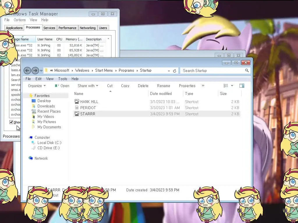
Task: Switch to Task Manager Applications tab
Action: point(14,28)
